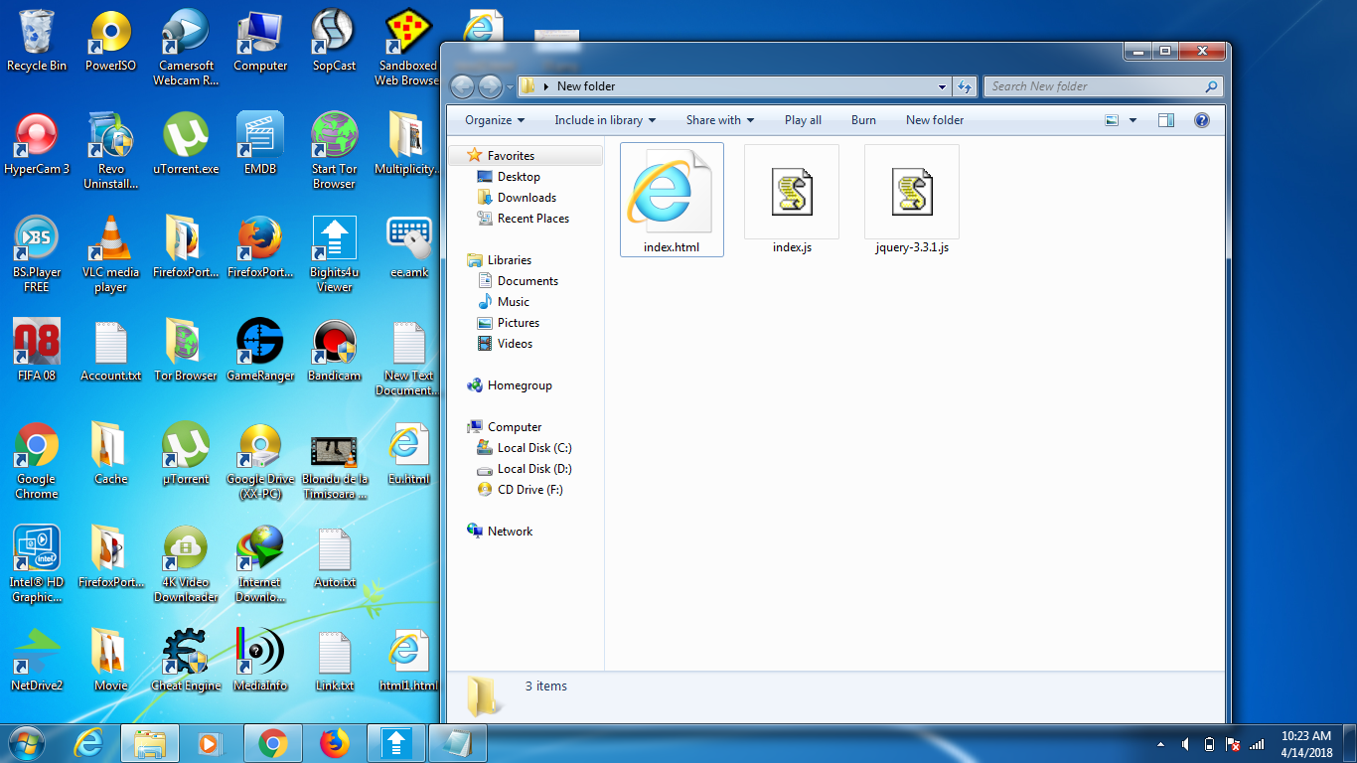Viewport: 1357px width, 763px height.
Task: Open Local Disk (D:)
Action: pyautogui.click(x=526, y=469)
